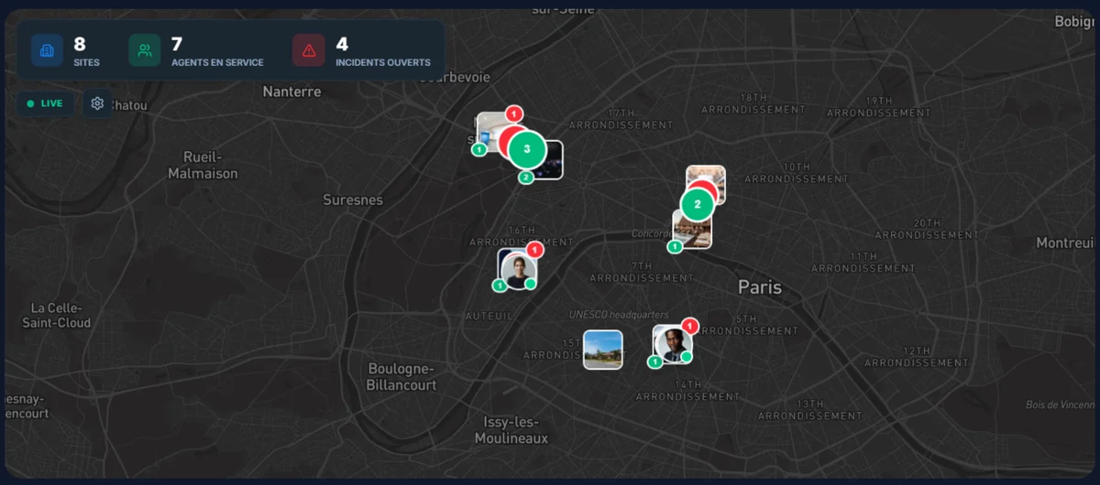This screenshot has width=1100, height=485.
Task: Click the 'Suresnes' map label
Action: (x=353, y=199)
